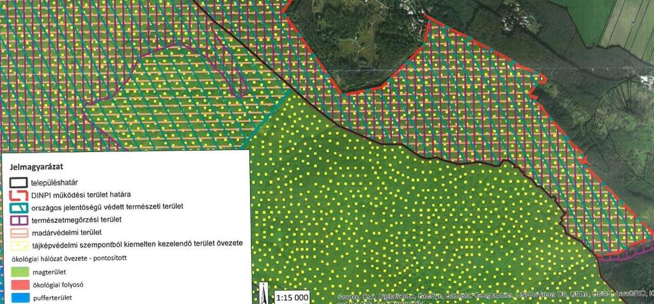Click the north arrow icon
Screen dimensions: 654x304
(x=263, y=293)
